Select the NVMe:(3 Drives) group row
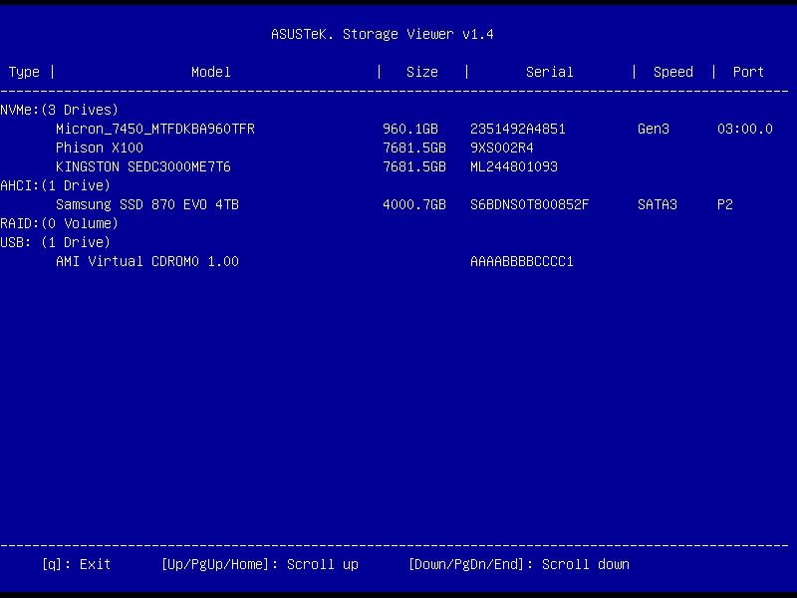797x598 pixels. click(59, 110)
